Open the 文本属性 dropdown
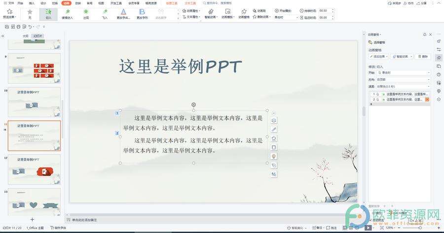Screen dimensions: 444x233 coord(191,17)
